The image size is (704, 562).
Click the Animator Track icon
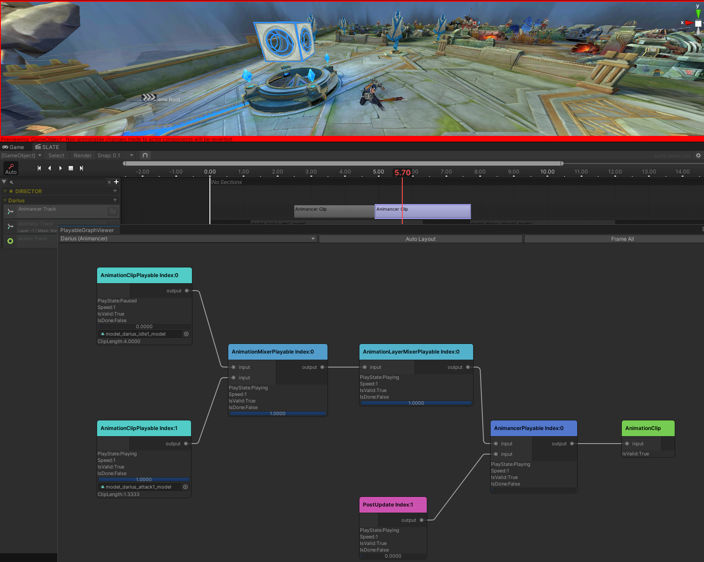tap(10, 226)
